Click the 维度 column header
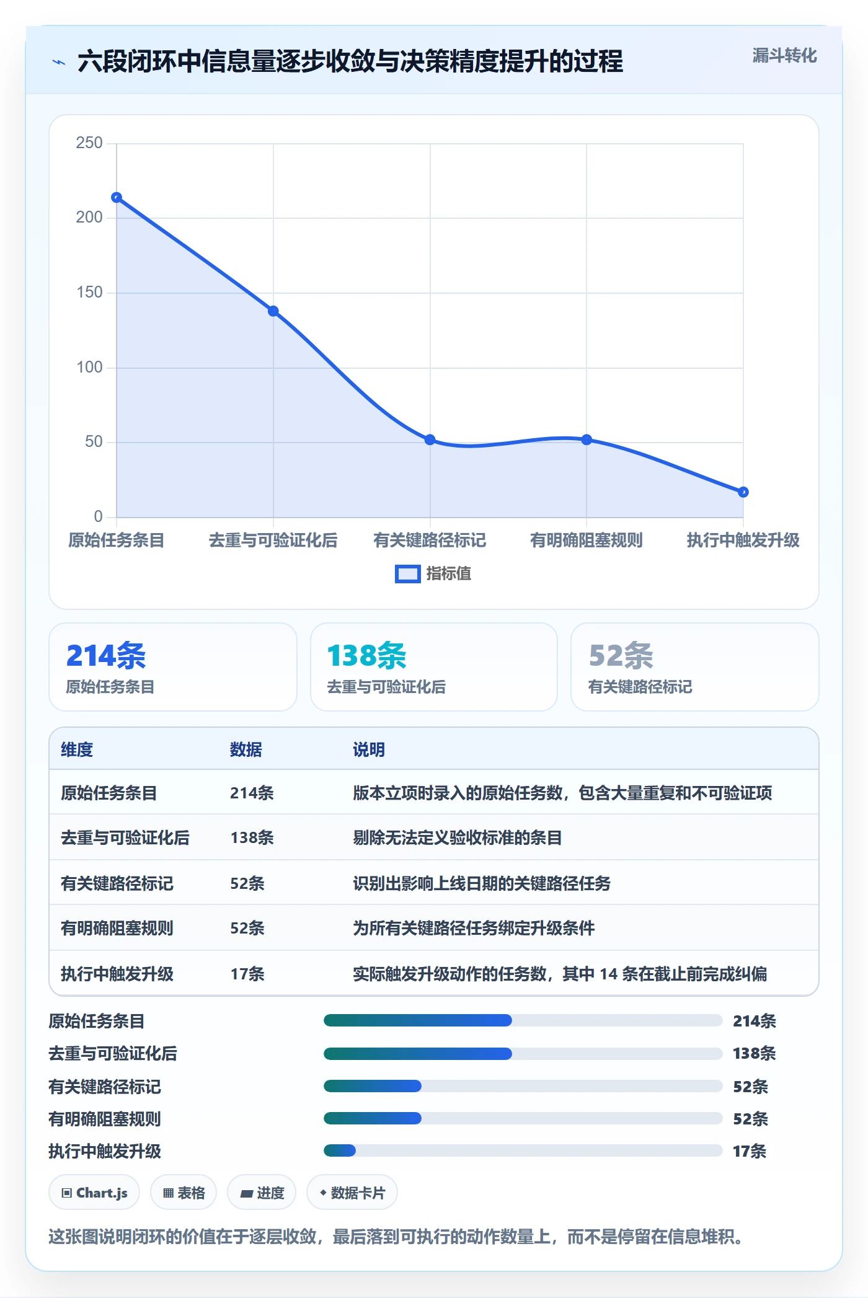 [x=77, y=749]
